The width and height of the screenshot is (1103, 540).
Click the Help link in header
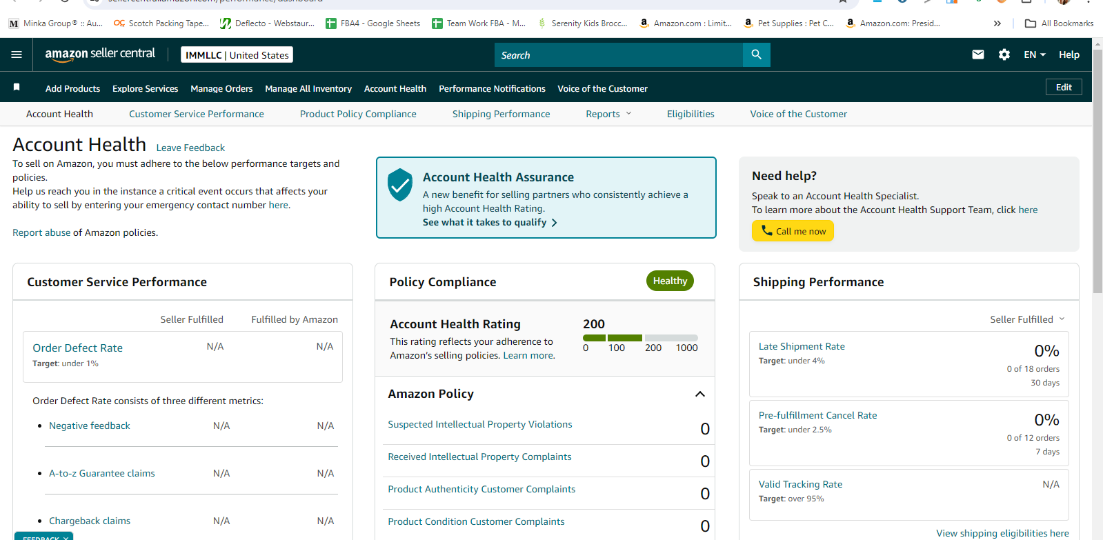[1069, 54]
